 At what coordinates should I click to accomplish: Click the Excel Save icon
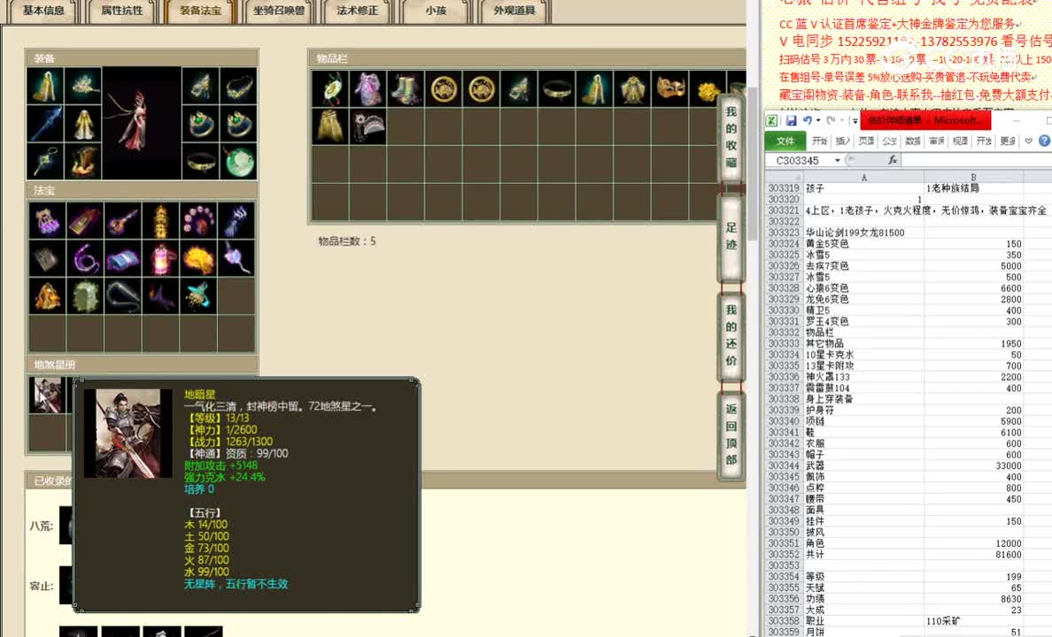tap(792, 119)
